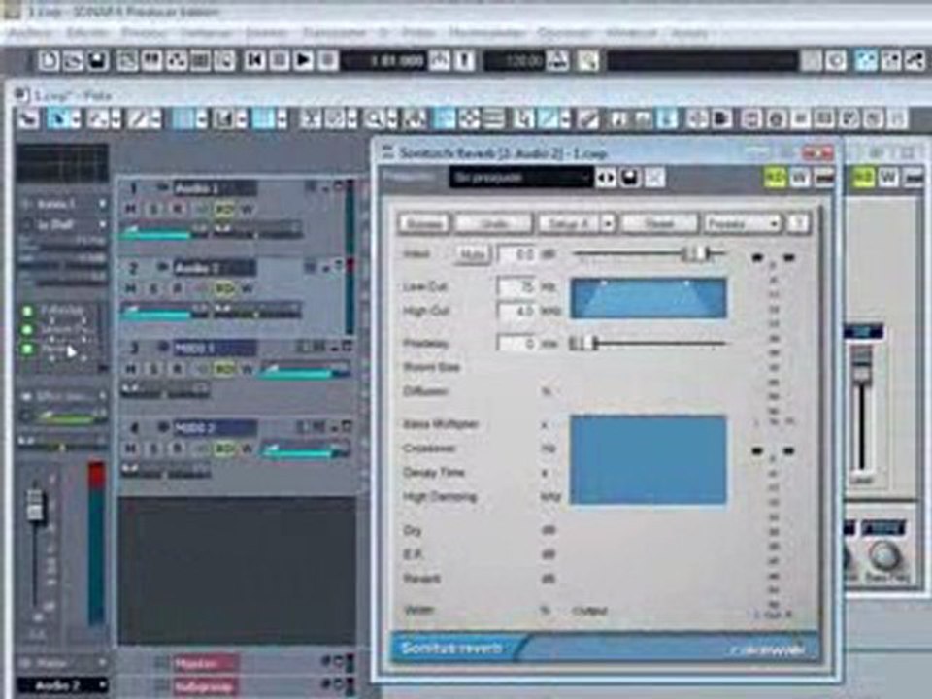Open a project file from the toolbar

point(73,60)
